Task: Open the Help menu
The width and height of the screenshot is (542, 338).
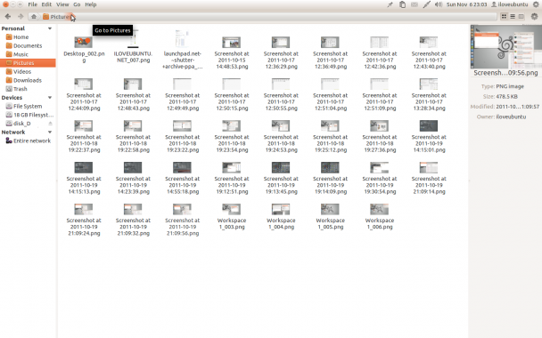Action: click(x=91, y=4)
